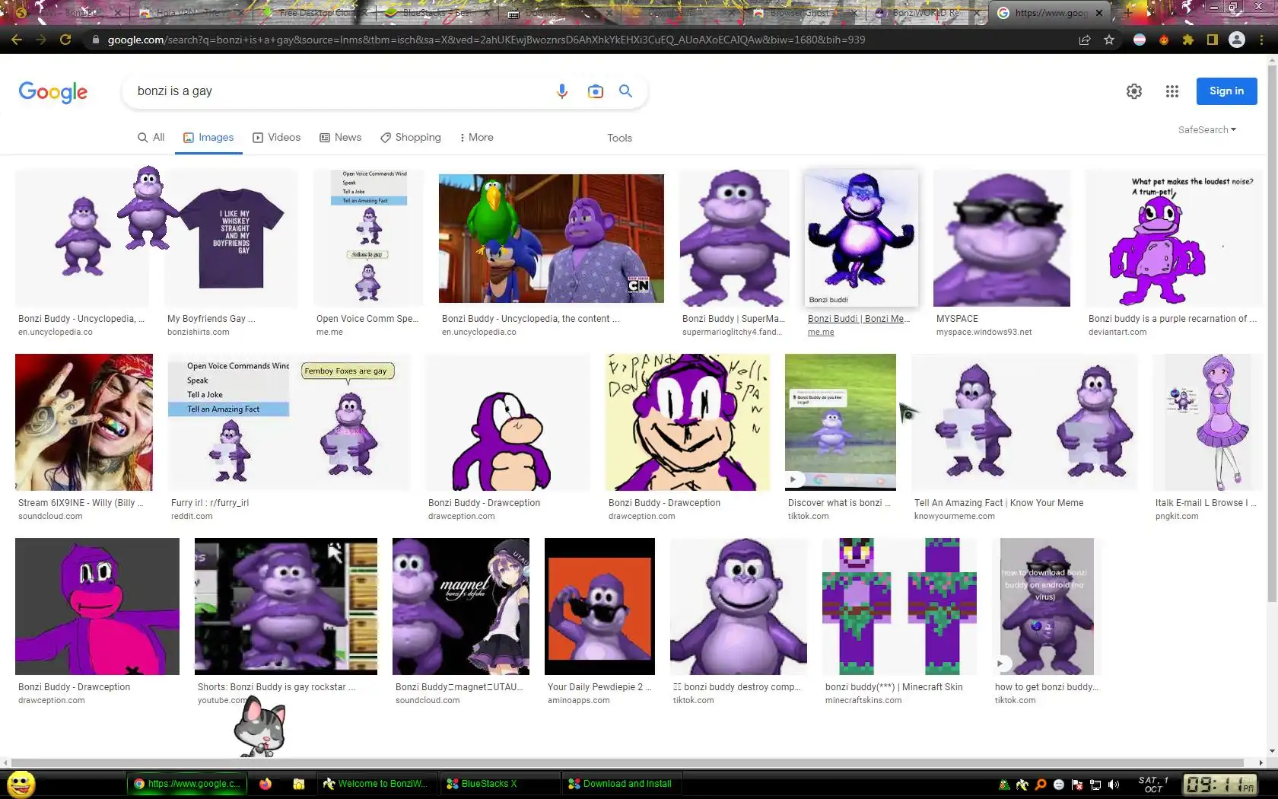
Task: Share this page from address bar
Action: point(1085,40)
